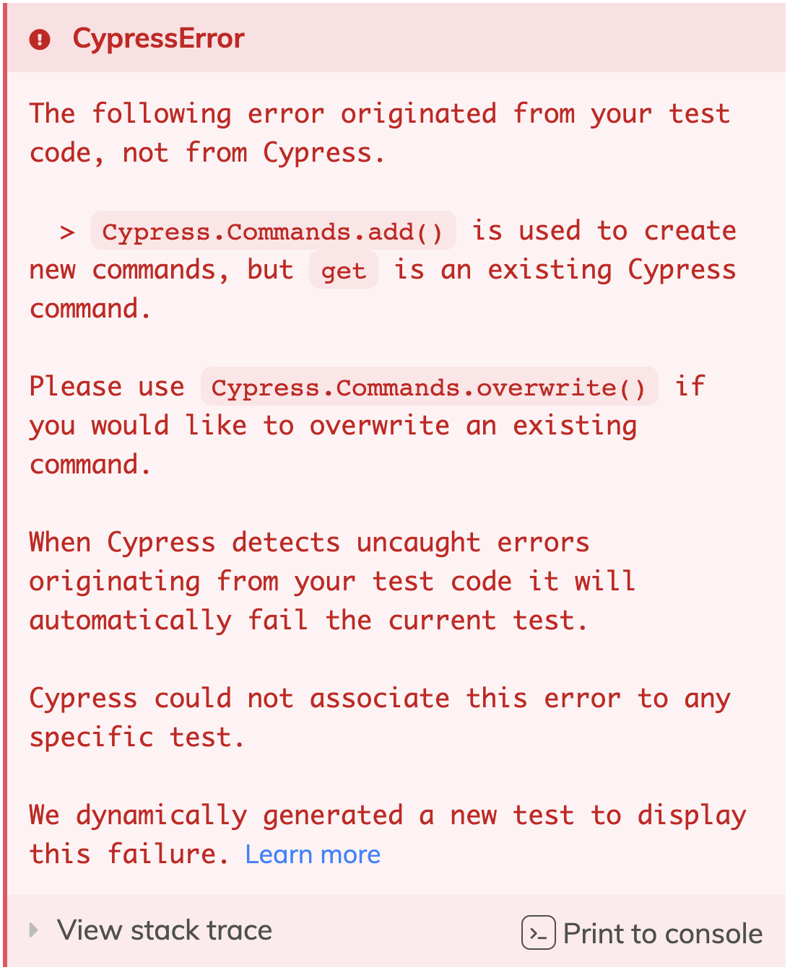
Task: Click the > marker before Cypress.Commands.add()
Action: point(67,232)
